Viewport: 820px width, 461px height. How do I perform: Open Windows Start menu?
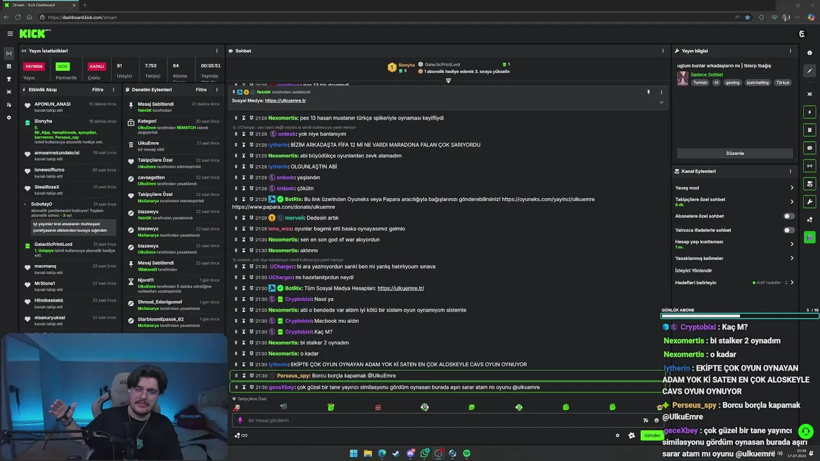click(x=354, y=453)
